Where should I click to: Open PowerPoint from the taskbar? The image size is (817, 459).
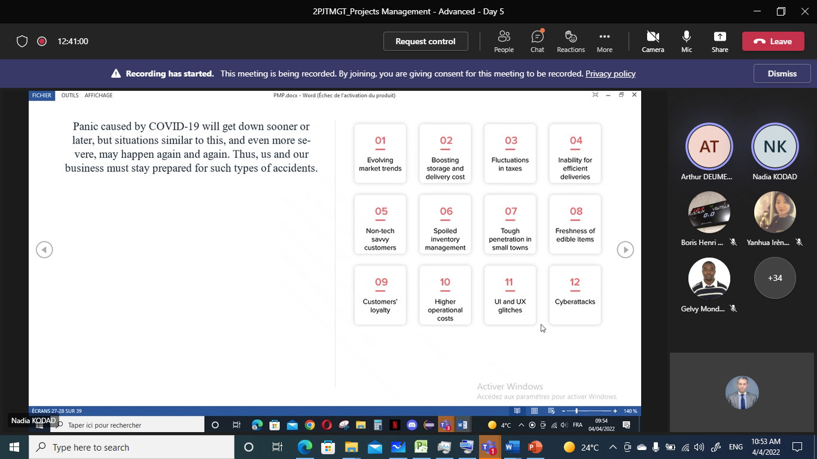[535, 447]
